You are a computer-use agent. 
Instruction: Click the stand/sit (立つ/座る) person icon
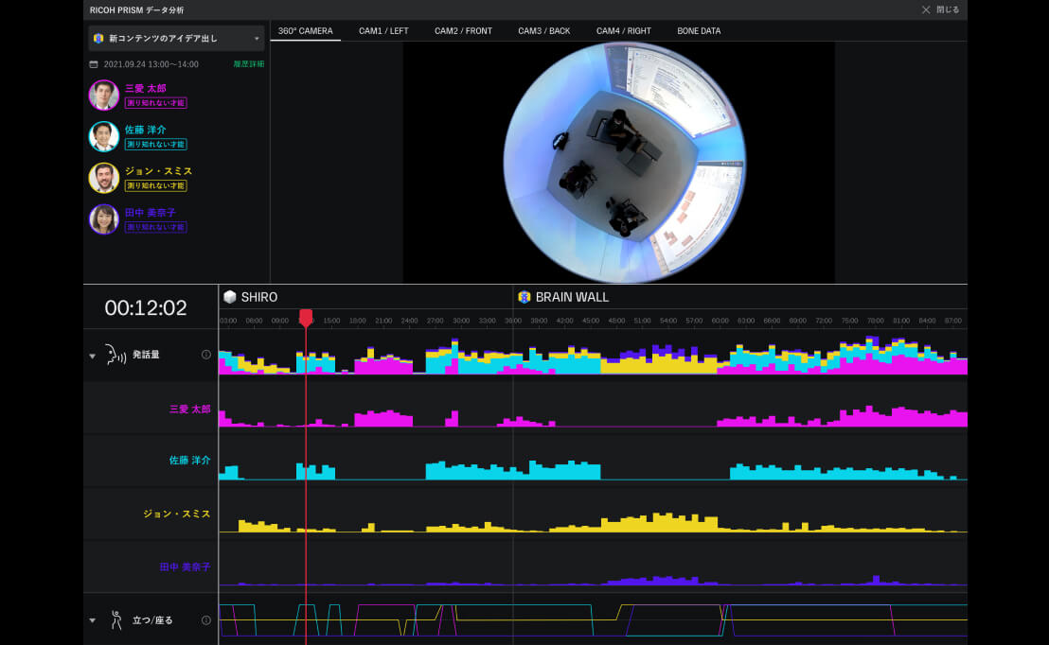tap(116, 620)
